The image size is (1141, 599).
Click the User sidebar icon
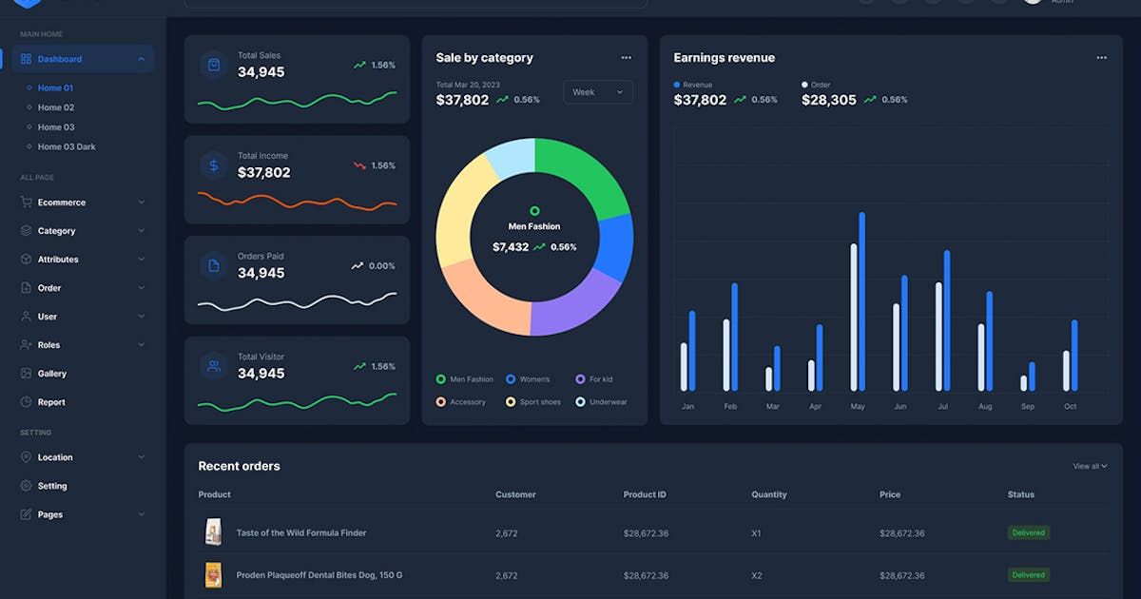[x=24, y=317]
